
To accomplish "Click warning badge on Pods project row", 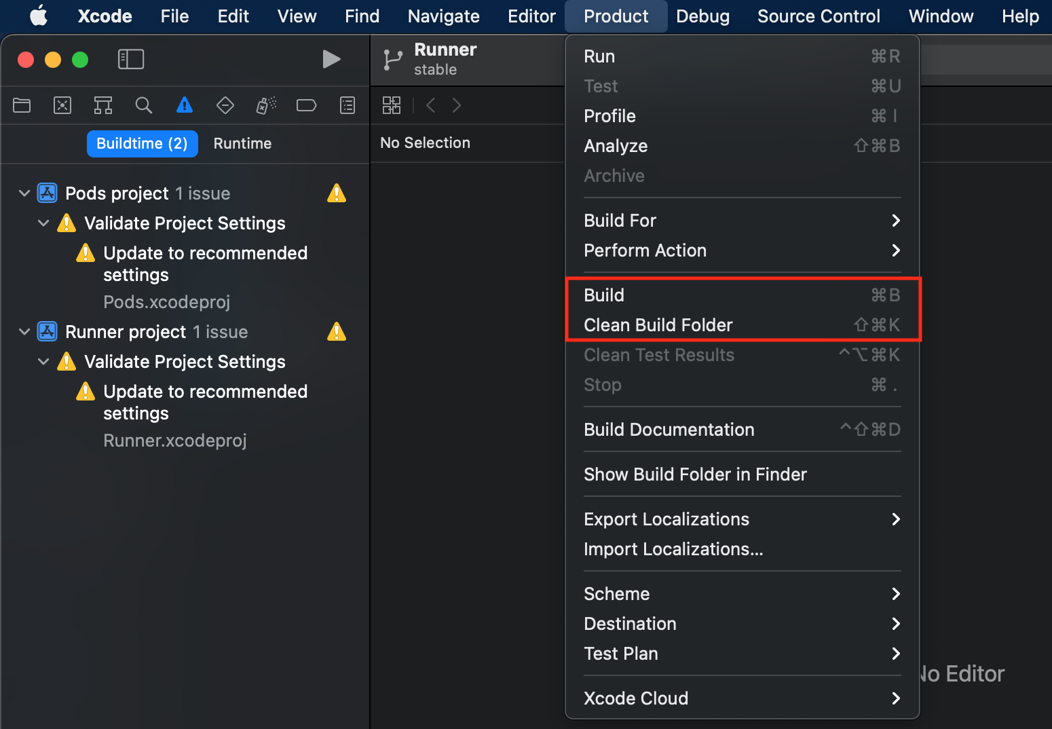I will coord(337,193).
